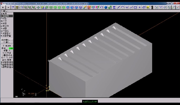
Task: Click the 레벨: 1 level button
Action: pos(7,50)
